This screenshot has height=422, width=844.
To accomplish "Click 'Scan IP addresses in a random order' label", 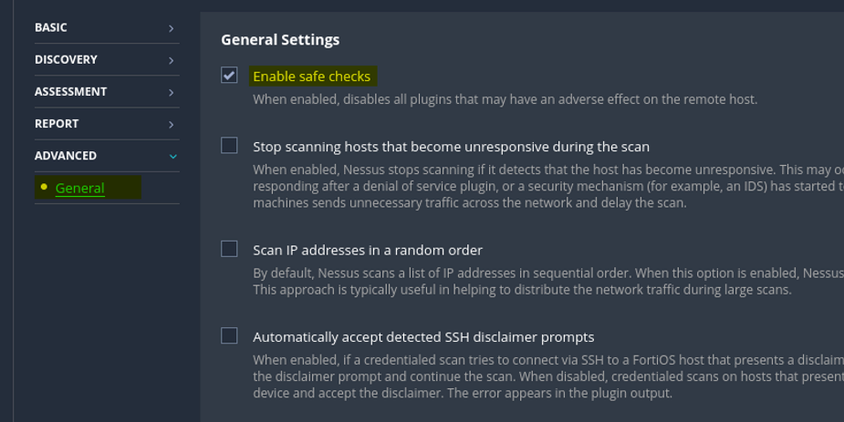I will [367, 250].
